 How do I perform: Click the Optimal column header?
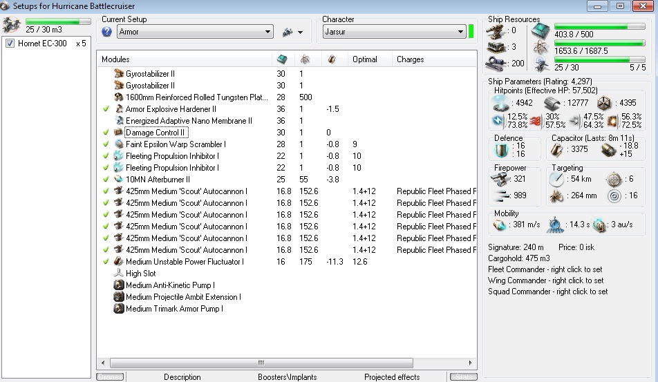point(369,59)
